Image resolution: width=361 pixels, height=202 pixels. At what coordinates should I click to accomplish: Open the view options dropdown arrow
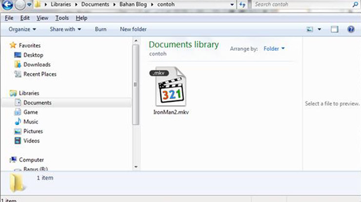tap(320, 29)
